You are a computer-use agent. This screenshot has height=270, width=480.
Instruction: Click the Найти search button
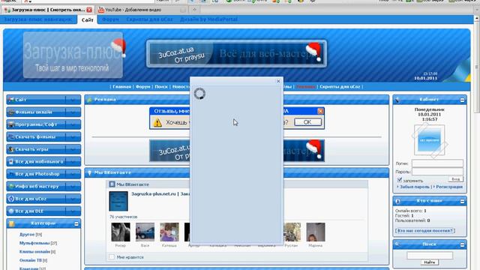[430, 262]
